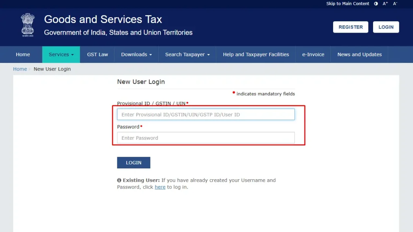Expand the Downloads dropdown menu
413x232 pixels.
(x=136, y=54)
